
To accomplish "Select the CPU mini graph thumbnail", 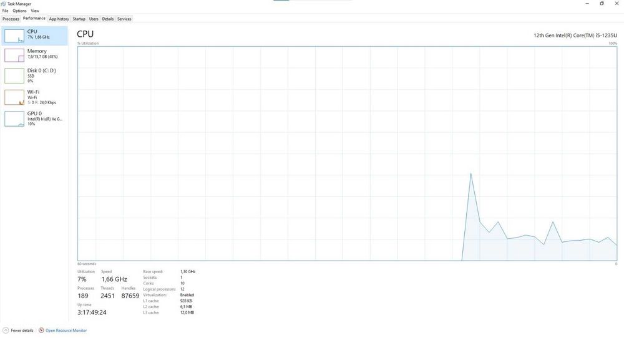I will 14,36.
